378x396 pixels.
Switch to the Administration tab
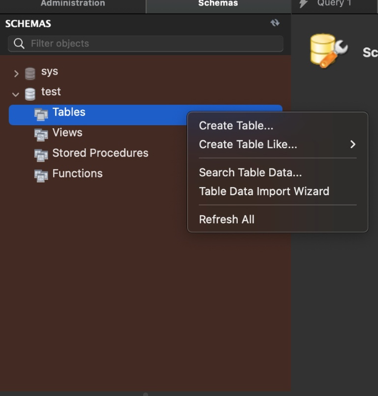(x=72, y=4)
